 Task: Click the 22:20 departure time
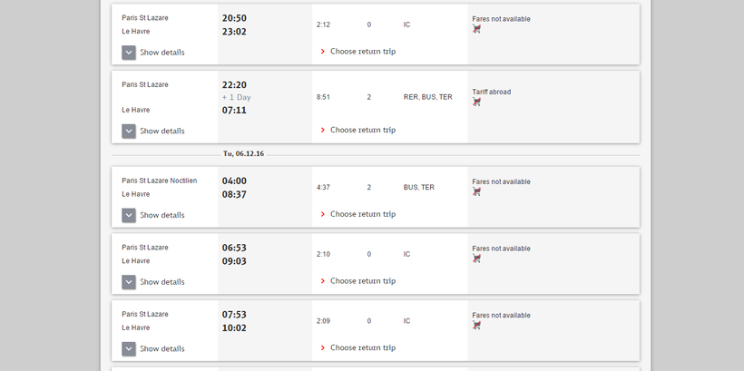tap(234, 85)
